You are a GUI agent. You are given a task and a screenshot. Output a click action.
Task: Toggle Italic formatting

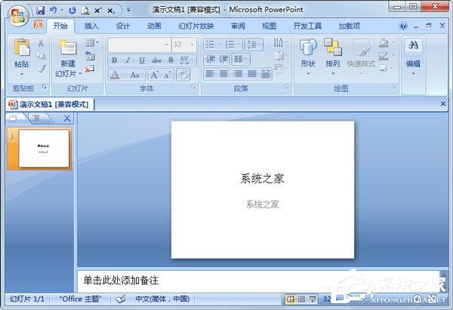click(128, 60)
